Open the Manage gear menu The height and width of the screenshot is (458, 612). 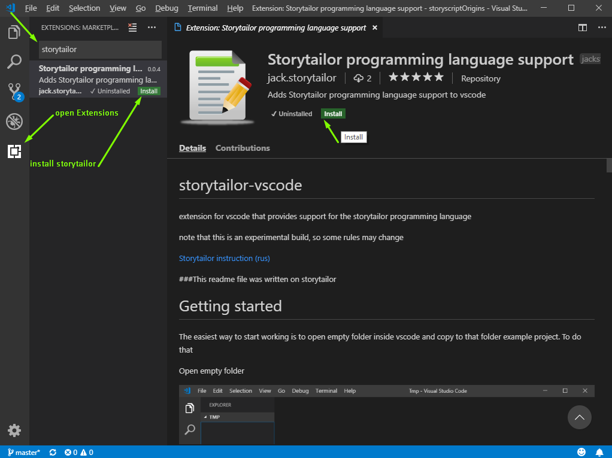14,430
